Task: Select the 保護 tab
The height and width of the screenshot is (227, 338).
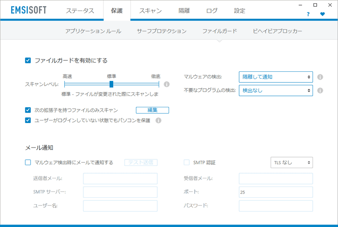Action: pos(117,11)
